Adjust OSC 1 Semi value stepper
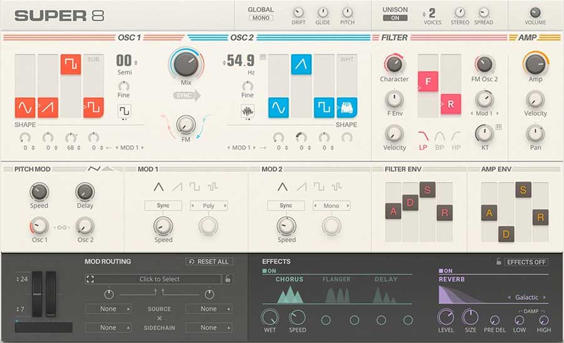The width and height of the screenshot is (564, 343). [135, 63]
